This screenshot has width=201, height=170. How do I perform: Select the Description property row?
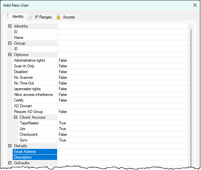tap(35, 157)
